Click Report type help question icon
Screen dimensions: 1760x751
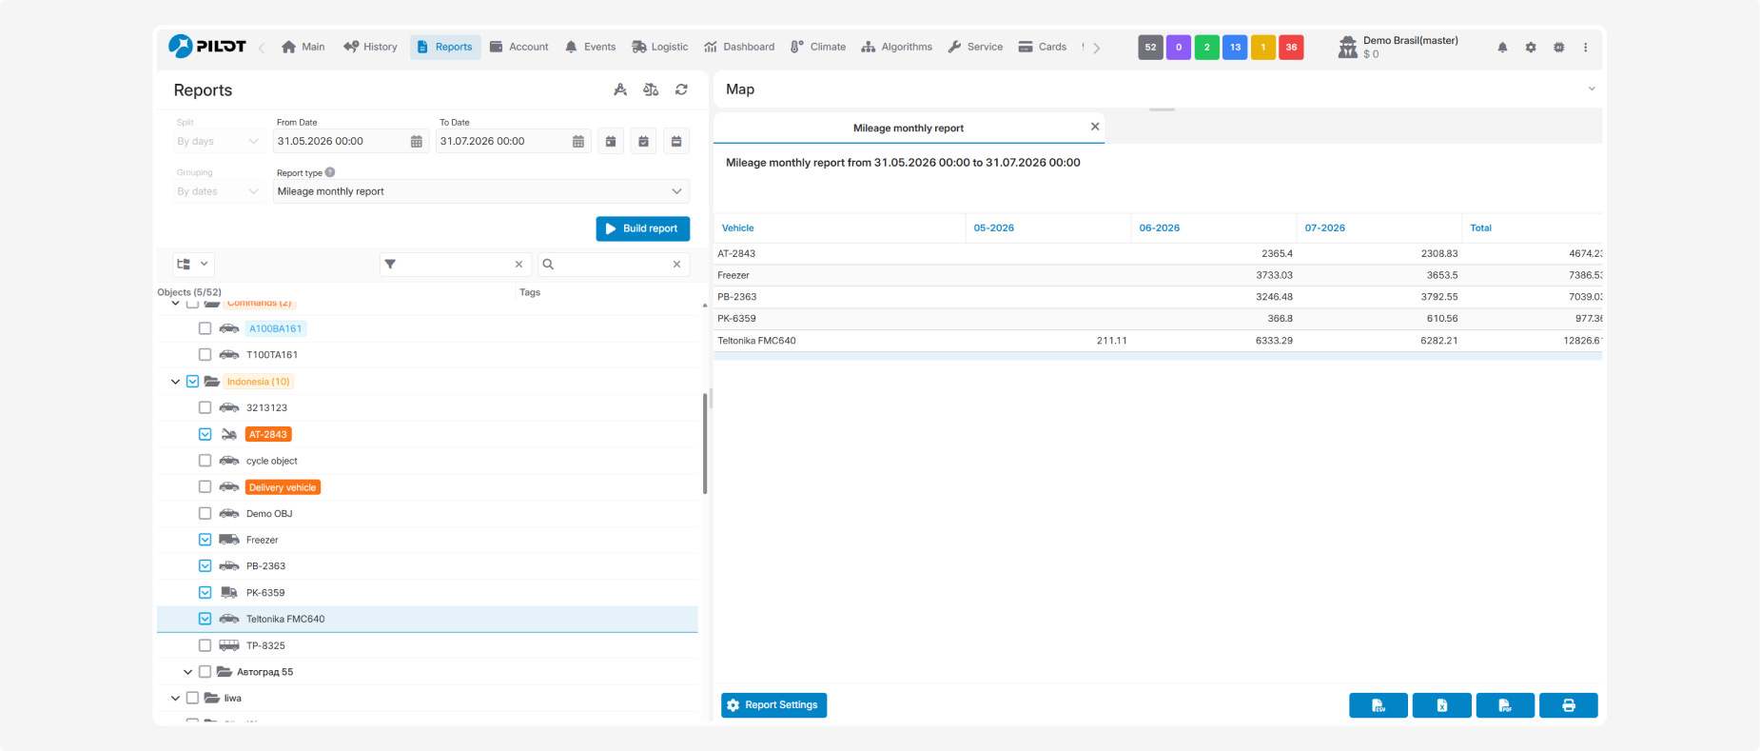[330, 172]
